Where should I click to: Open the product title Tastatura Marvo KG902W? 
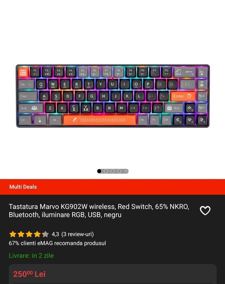pos(99,211)
